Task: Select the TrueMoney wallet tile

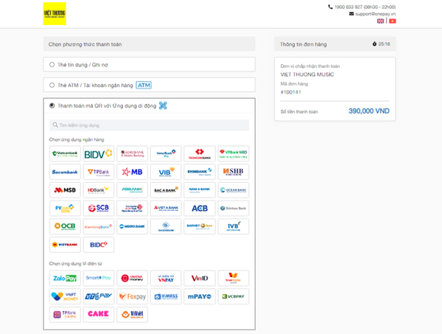Action: 234,278
